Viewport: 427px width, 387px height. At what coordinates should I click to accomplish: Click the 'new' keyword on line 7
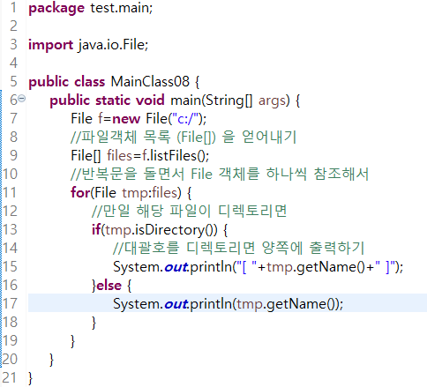[126, 119]
